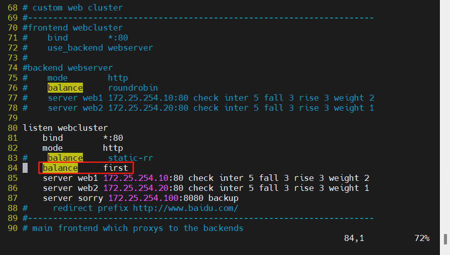Screen dimensions: 450x255
Task: Click 'fall 3' on line 85
Action: pos(274,178)
